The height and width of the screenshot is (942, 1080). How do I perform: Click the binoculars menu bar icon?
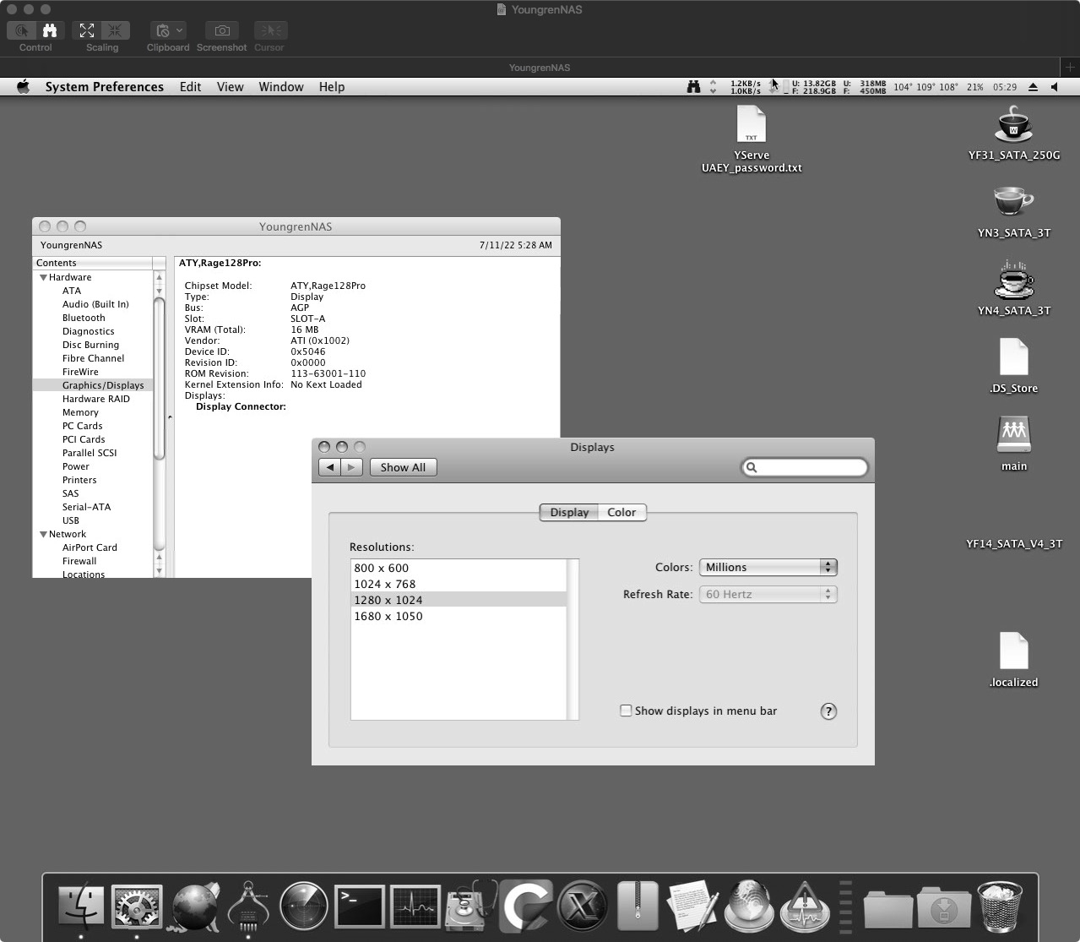(x=693, y=86)
